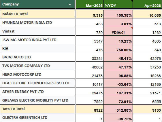
Task: Select the 107.31% YOY cell
Action: coord(118,92)
